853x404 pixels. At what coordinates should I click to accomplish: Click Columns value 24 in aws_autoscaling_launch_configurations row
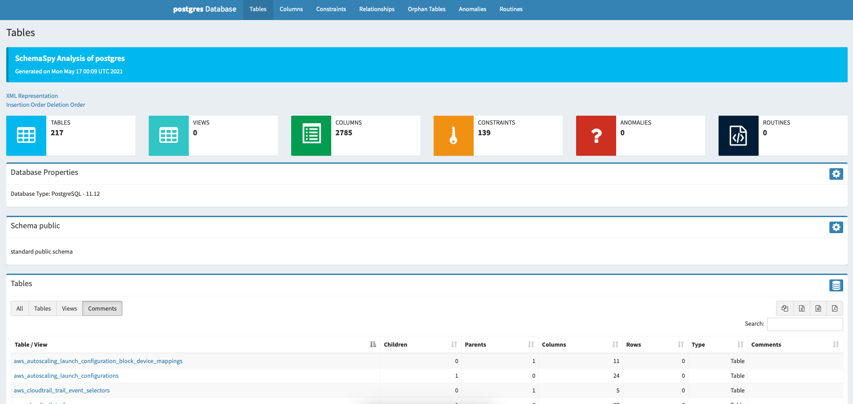[x=616, y=376]
